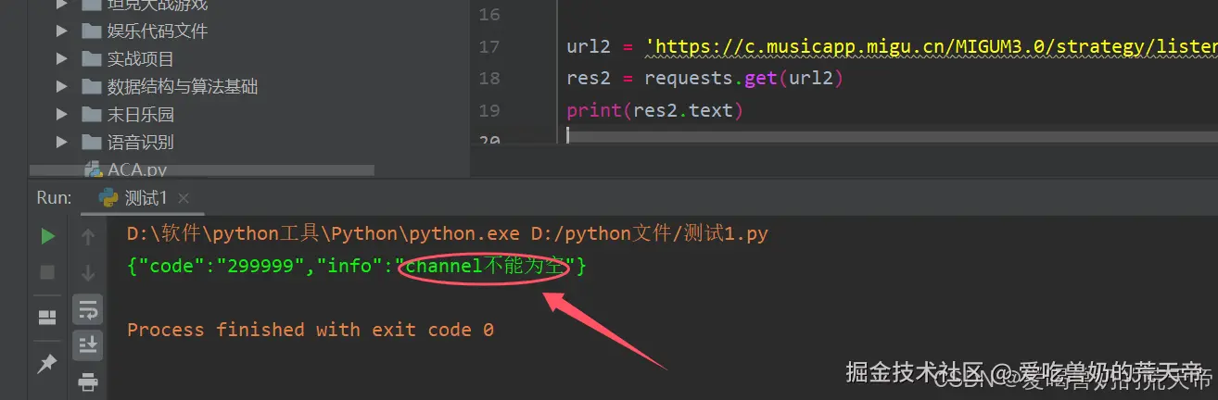Select the 末日乐园 folder in project tree
The height and width of the screenshot is (400, 1218).
[x=140, y=114]
